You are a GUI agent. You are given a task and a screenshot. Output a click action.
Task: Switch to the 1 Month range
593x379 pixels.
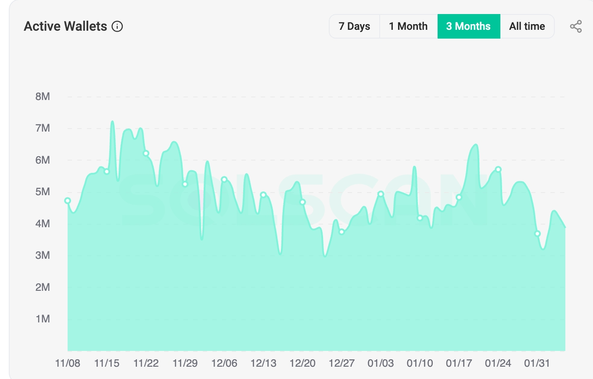pyautogui.click(x=408, y=26)
